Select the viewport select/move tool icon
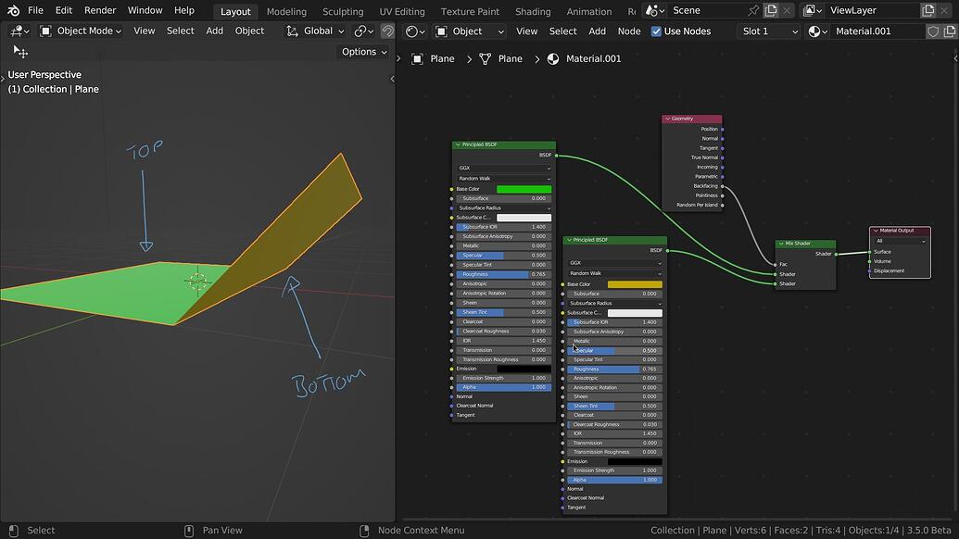Image resolution: width=959 pixels, height=539 pixels. (20, 52)
